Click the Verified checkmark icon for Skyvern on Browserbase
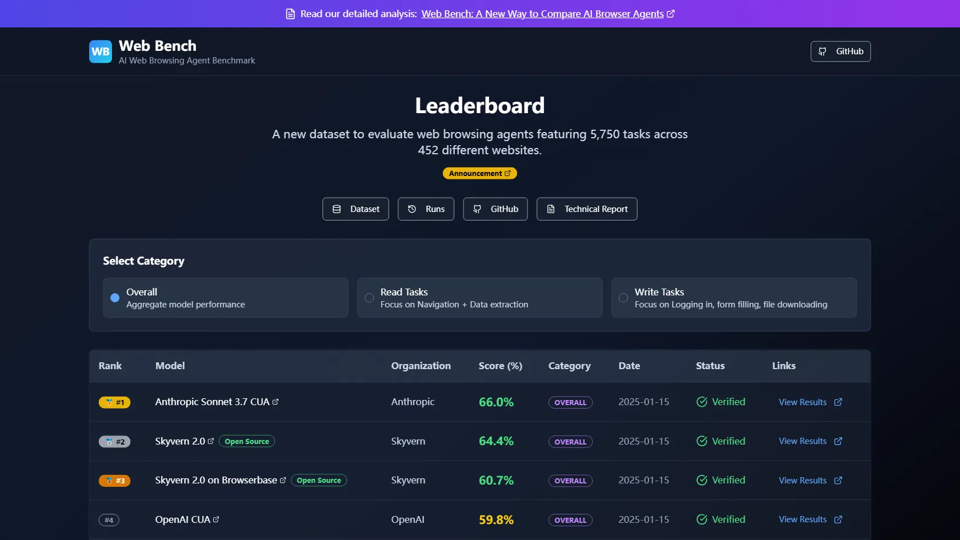 coord(702,480)
